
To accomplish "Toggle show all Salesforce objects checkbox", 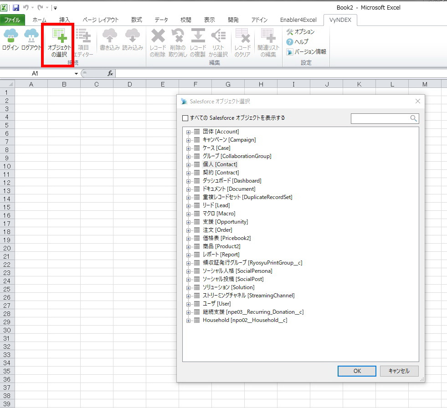I will tap(185, 118).
